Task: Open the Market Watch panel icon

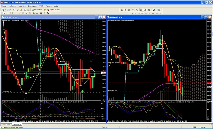Action: 14,10
